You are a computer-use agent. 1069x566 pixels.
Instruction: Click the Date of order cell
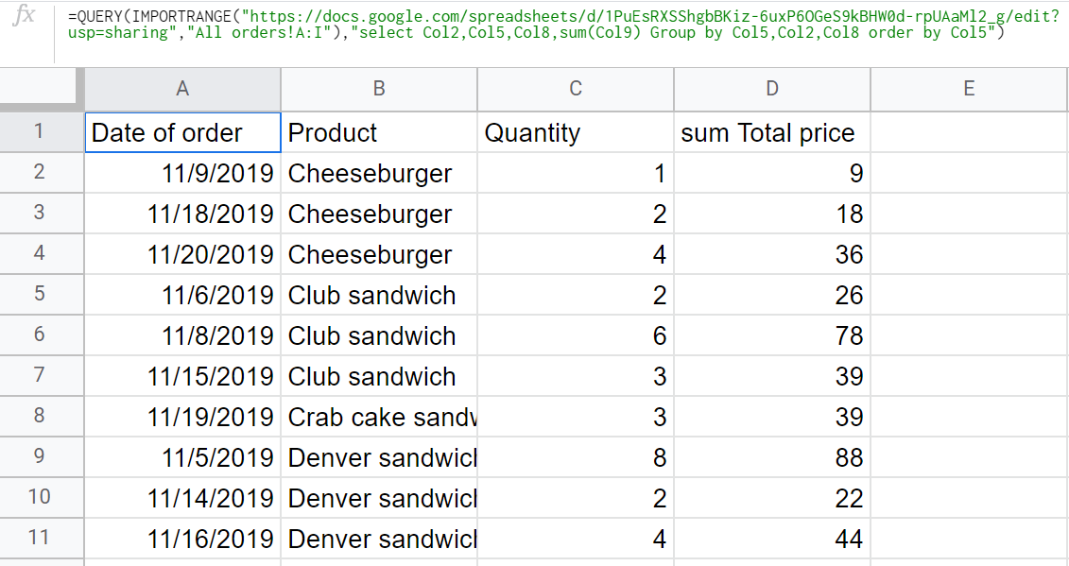pos(182,132)
